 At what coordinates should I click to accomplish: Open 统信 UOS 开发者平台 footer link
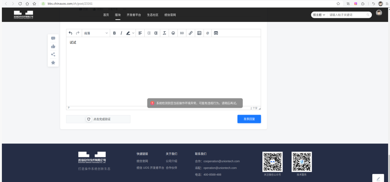[x=150, y=168]
